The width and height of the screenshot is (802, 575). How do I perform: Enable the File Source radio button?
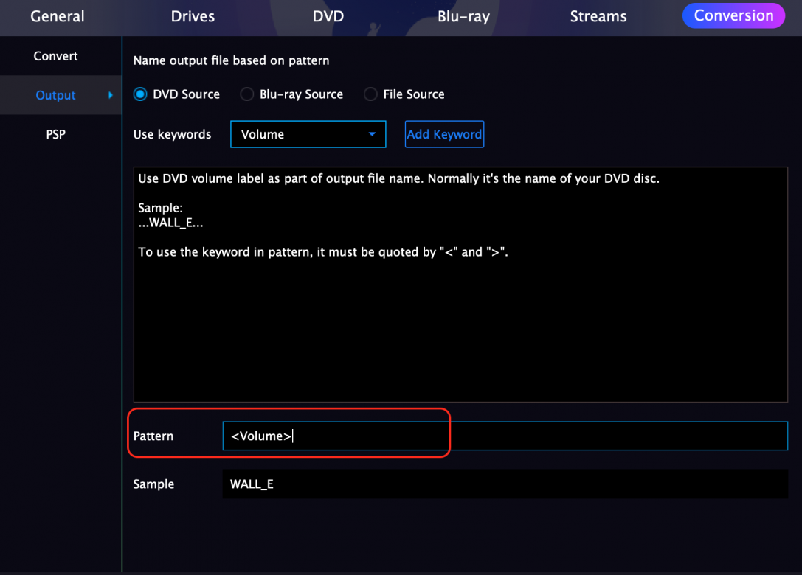pos(370,94)
